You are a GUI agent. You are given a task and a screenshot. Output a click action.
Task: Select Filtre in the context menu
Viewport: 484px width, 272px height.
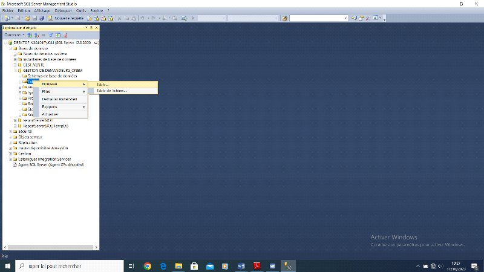(60, 92)
